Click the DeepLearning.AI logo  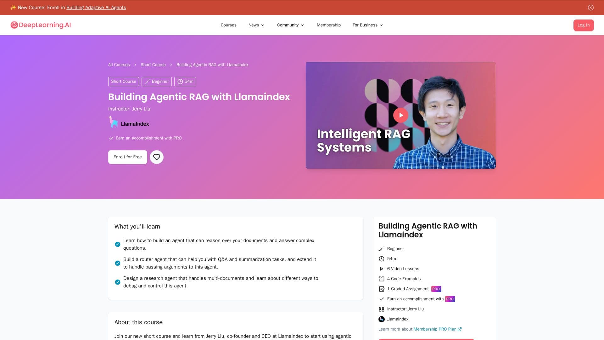[41, 25]
